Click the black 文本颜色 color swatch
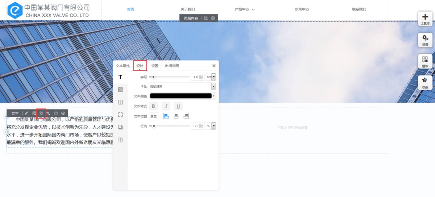 click(181, 96)
